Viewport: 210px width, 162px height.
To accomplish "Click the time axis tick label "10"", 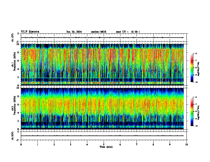I will click(x=186, y=145).
